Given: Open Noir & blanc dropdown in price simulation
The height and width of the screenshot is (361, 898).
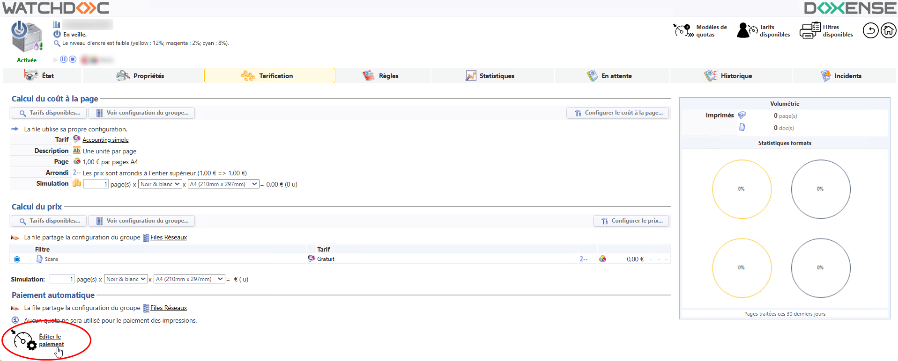Looking at the screenshot, I should coord(126,279).
